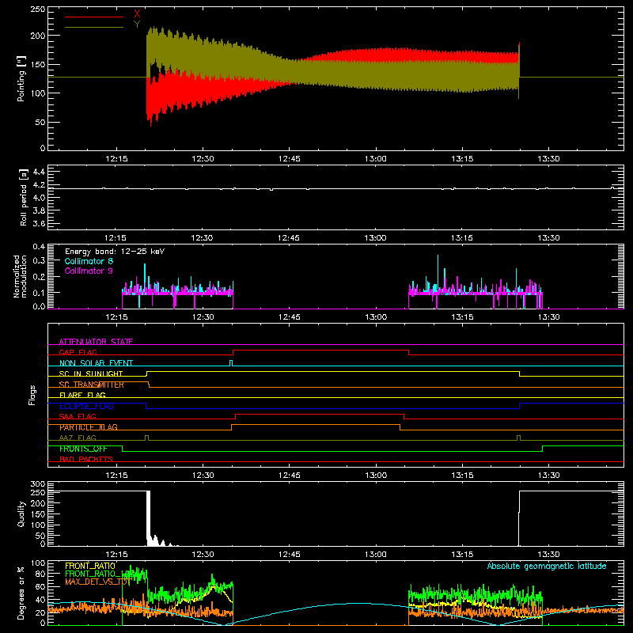Click the Collimator 9 legend entry
Image resolution: width=633 pixels, height=633 pixels.
89,271
